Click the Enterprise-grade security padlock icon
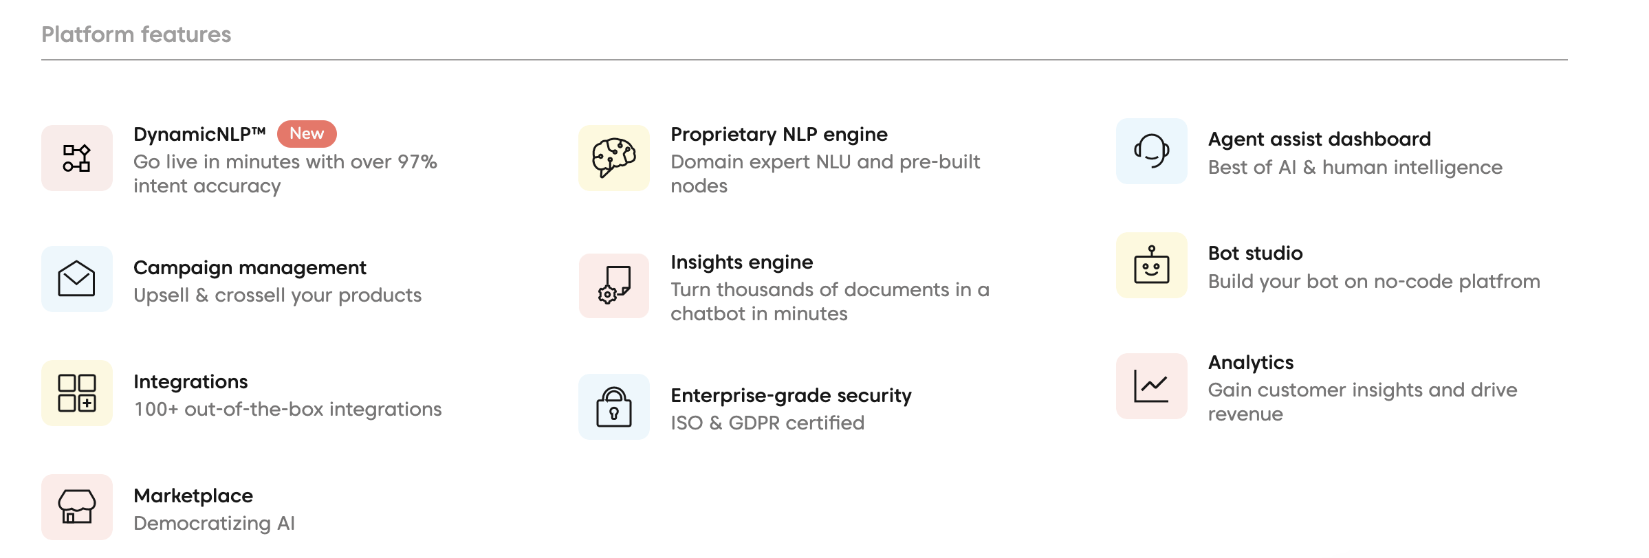Viewport: 1649px width, 558px height. click(x=614, y=407)
